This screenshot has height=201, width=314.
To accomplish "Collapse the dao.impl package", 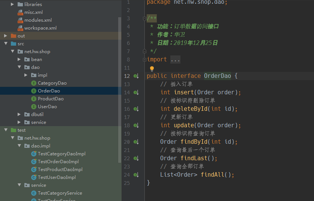I will pos(19,146).
